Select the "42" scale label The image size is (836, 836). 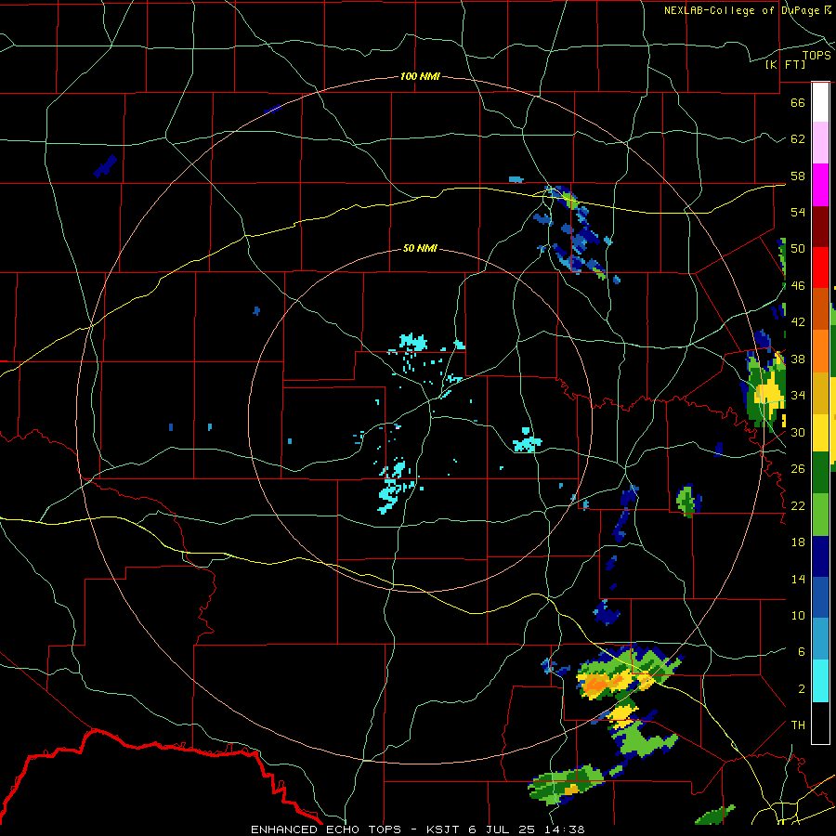tap(798, 322)
